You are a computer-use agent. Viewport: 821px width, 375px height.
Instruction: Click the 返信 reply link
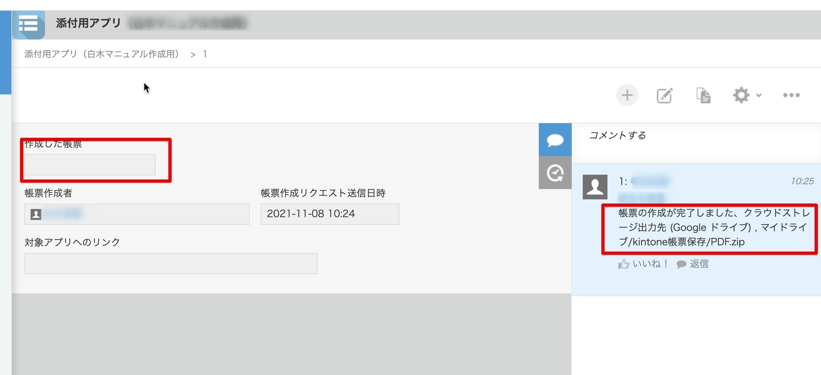tap(693, 264)
